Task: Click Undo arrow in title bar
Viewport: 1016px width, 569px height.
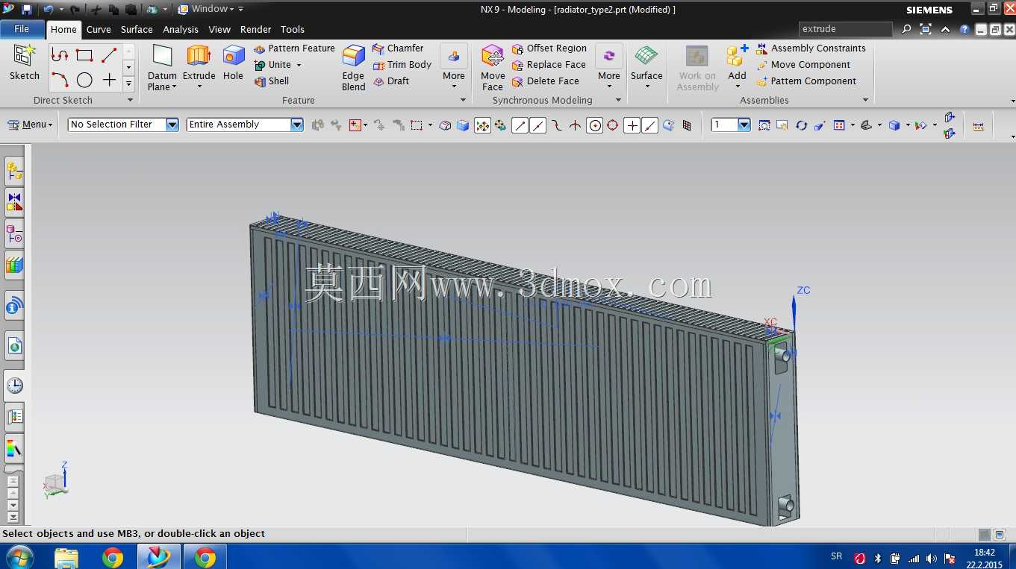Action: 49,10
